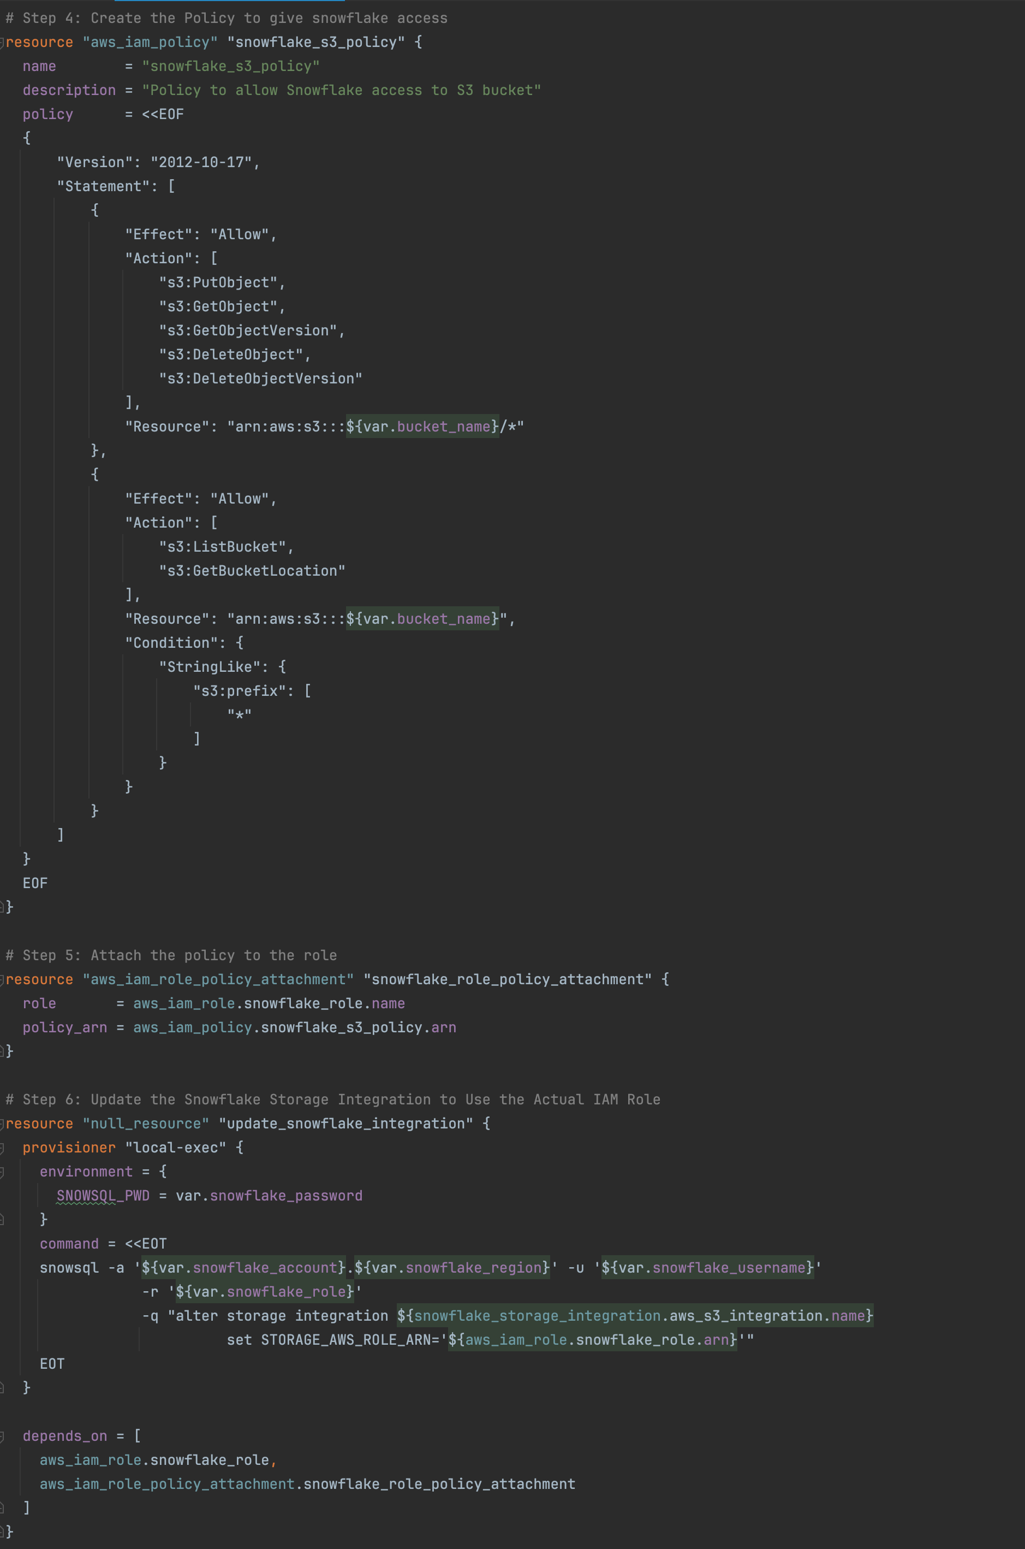Viewport: 1025px width, 1549px height.
Task: Click ${var.snowflake_region} interpolation
Action: 452,1268
